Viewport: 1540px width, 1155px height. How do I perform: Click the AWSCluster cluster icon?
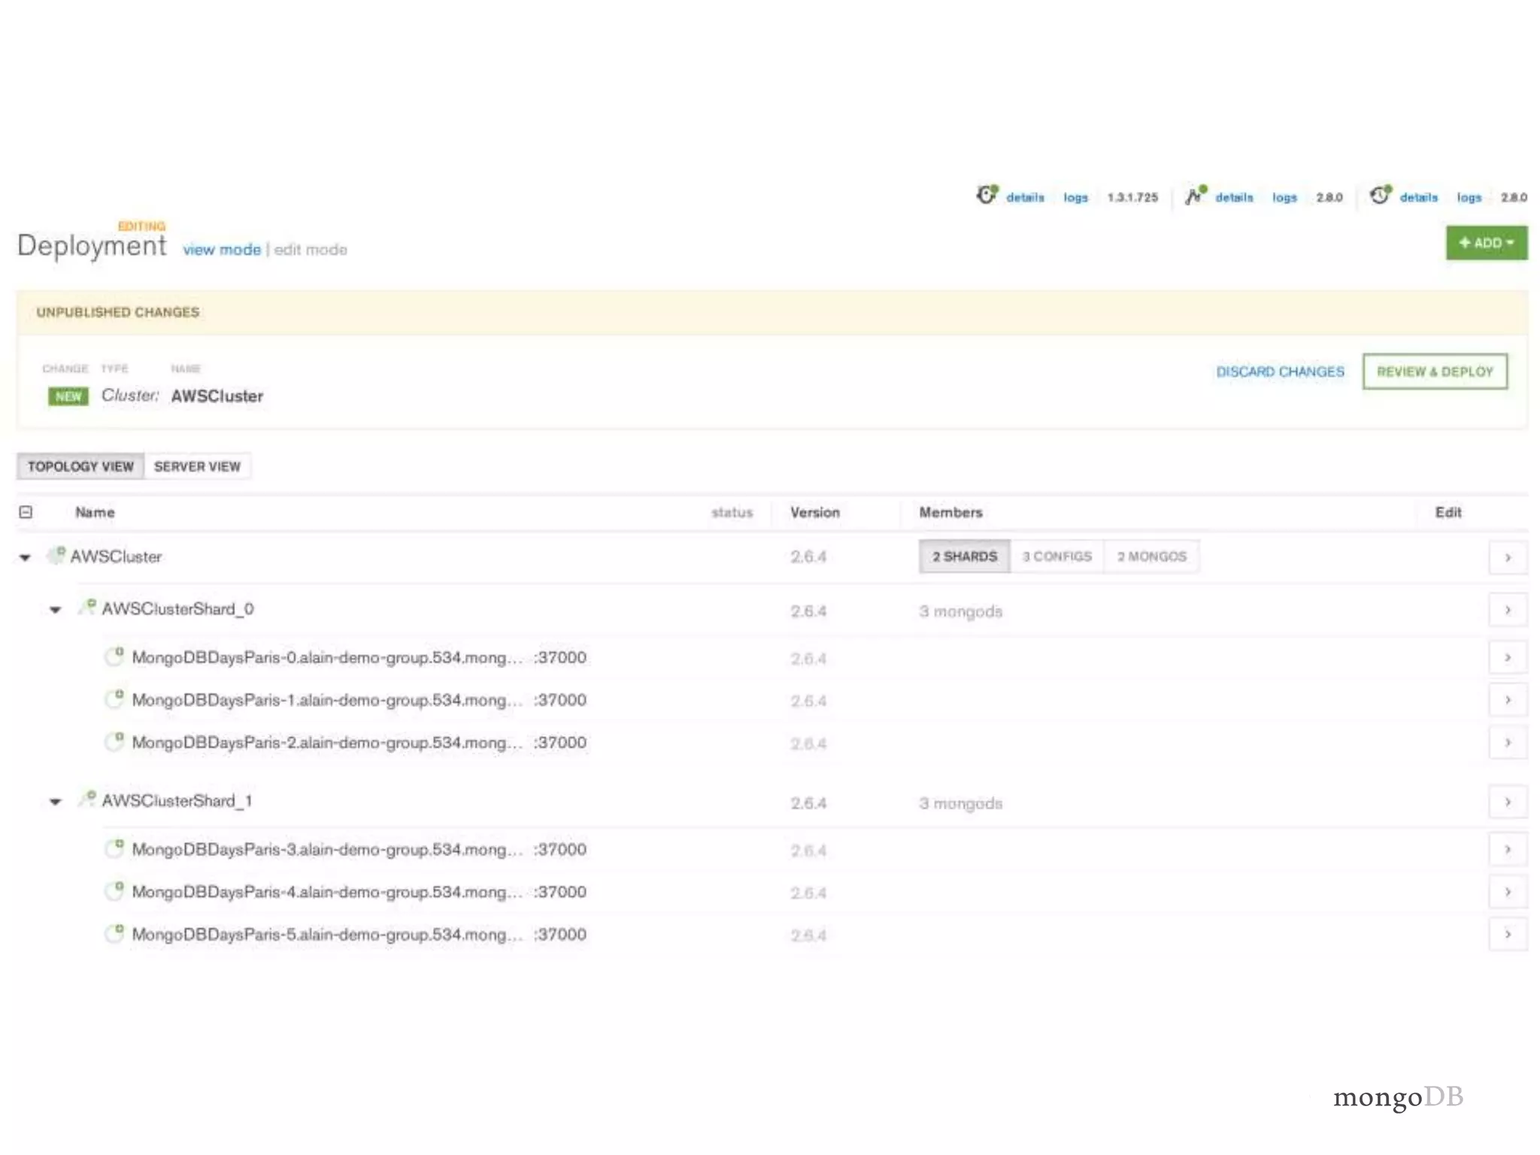coord(56,555)
